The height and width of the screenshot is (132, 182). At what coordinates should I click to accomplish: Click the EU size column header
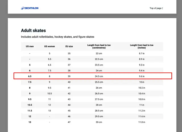tap(69, 46)
